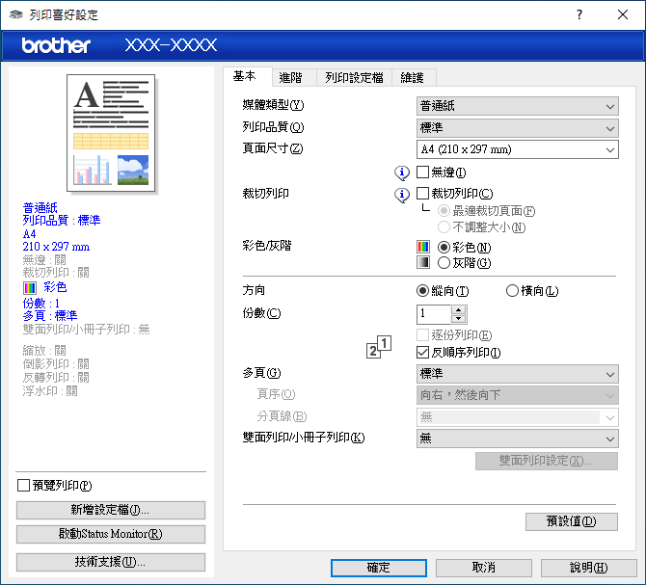
Task: Click the Brother logo in the banner
Action: click(x=57, y=45)
